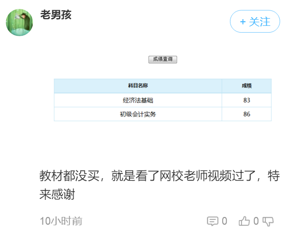Dislike the post with thumbs down

[268, 221]
